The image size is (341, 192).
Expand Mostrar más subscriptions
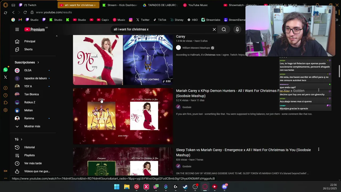(x=33, y=126)
